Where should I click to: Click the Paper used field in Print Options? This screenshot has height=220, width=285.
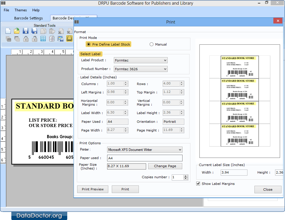(x=145, y=158)
